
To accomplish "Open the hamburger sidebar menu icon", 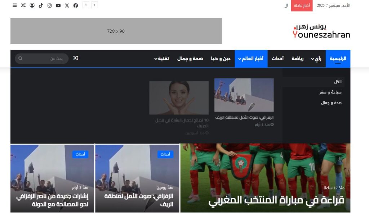I will 14,5.
